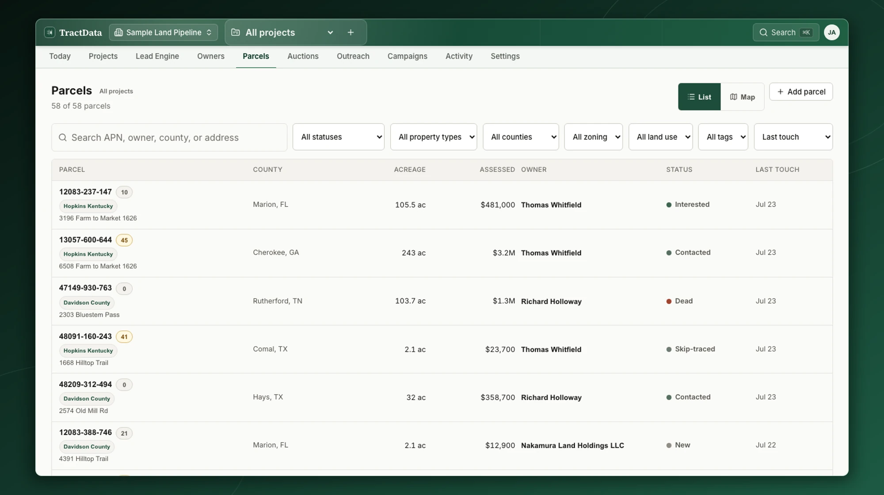Open the Sample Land Pipeline workspace switcher

click(x=164, y=32)
